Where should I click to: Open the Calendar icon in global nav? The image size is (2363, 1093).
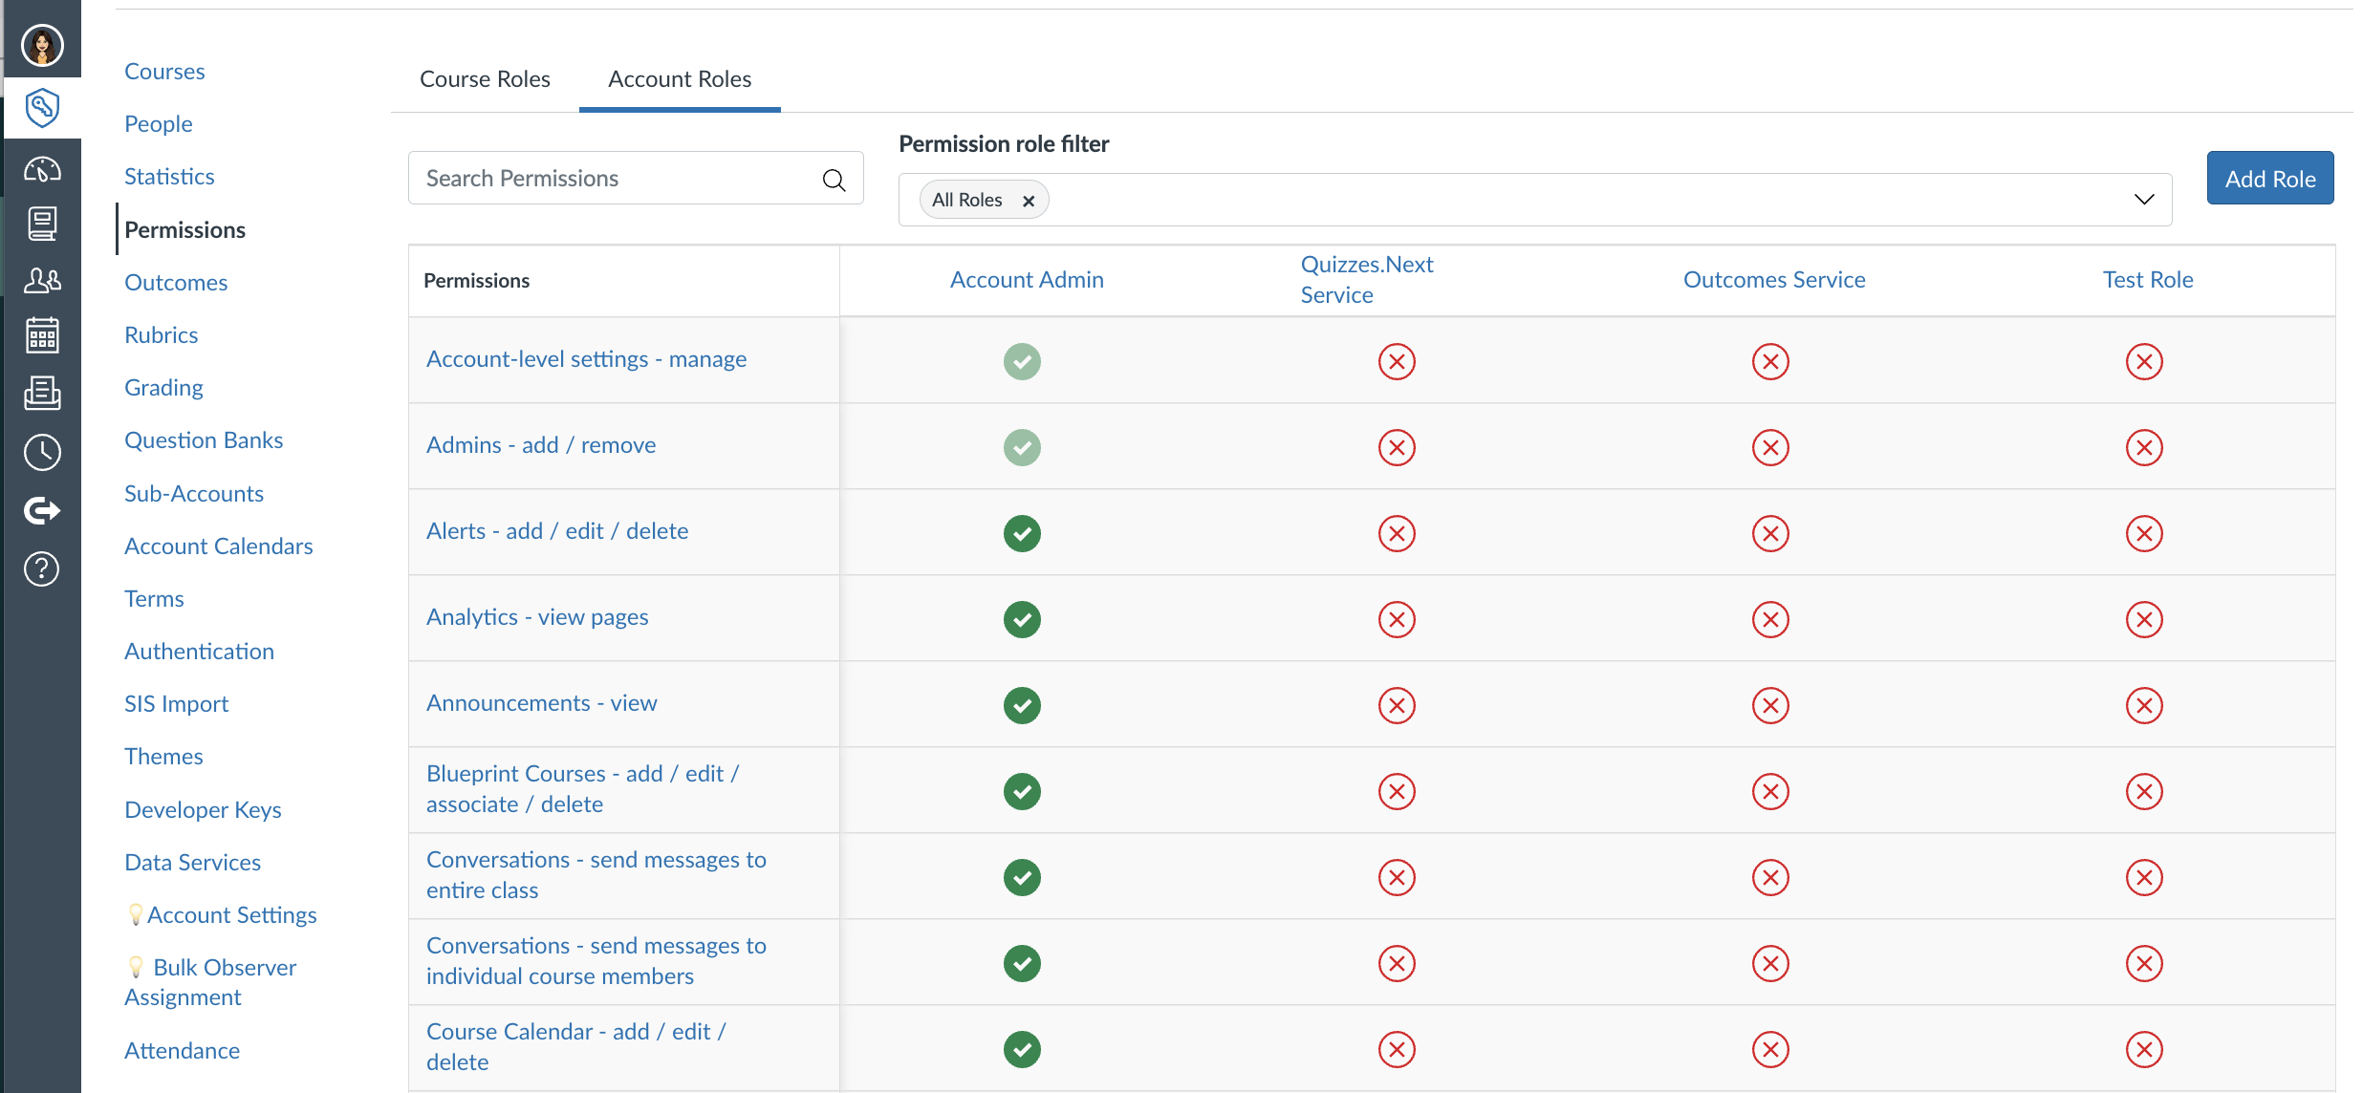click(x=42, y=335)
